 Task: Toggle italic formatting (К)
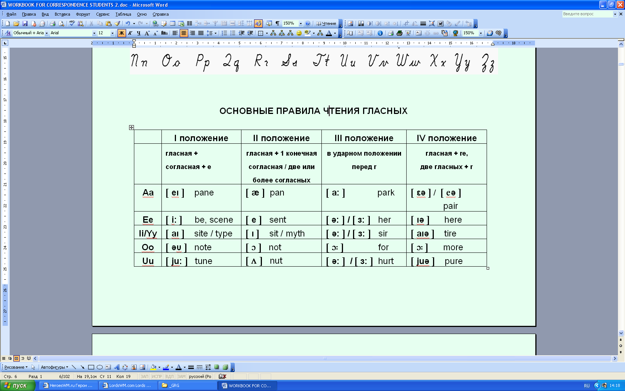point(130,33)
